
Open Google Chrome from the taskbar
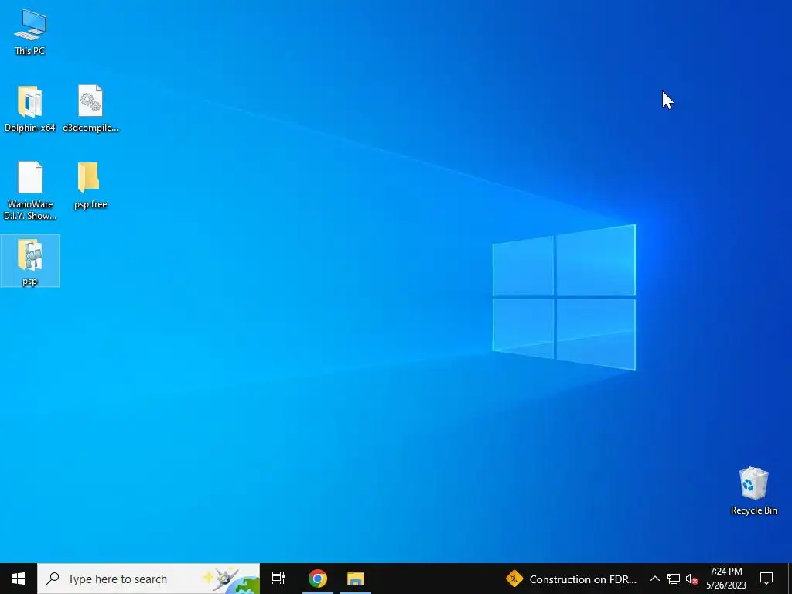(x=318, y=579)
